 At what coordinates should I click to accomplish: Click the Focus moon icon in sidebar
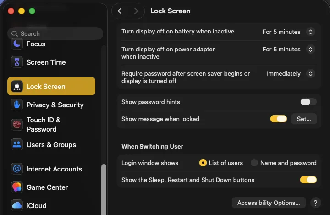click(x=17, y=44)
